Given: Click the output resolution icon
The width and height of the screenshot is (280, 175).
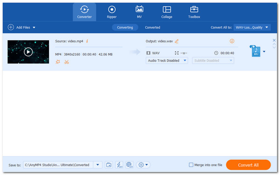Looking at the screenshot, I should point(177,53).
